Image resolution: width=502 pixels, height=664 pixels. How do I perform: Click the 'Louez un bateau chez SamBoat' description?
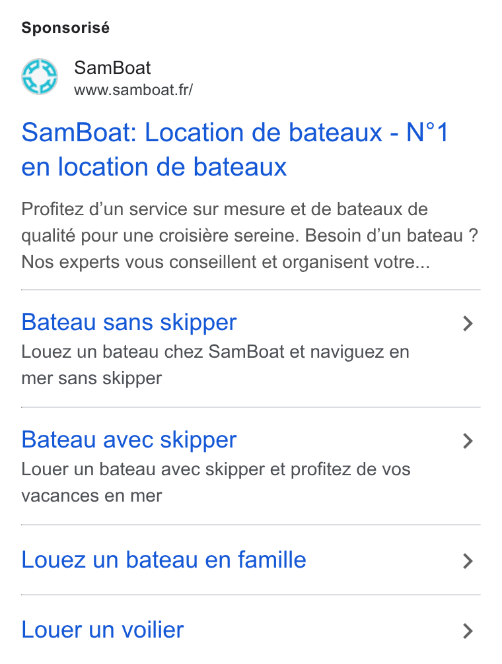pos(215,365)
